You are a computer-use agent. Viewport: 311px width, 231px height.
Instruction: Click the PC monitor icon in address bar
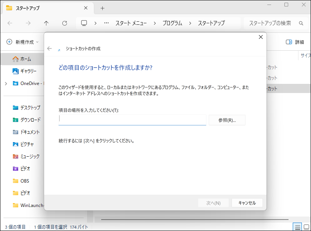click(84, 23)
